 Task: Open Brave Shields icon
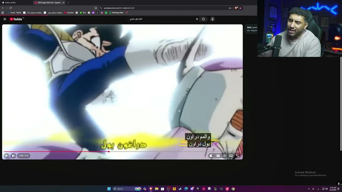click(x=236, y=8)
